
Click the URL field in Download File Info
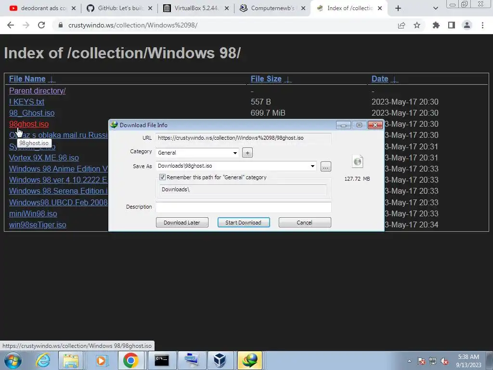click(x=243, y=138)
